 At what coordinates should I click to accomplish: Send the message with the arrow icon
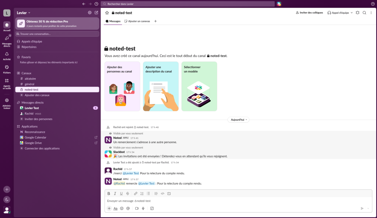(362, 208)
